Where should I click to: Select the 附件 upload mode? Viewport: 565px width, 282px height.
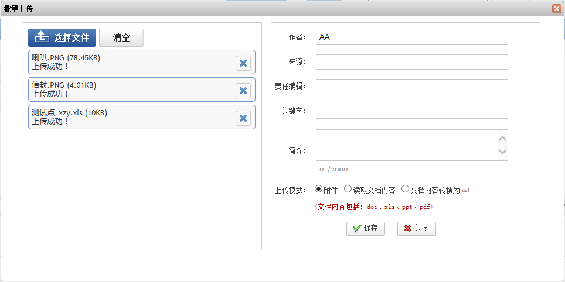pyautogui.click(x=319, y=189)
